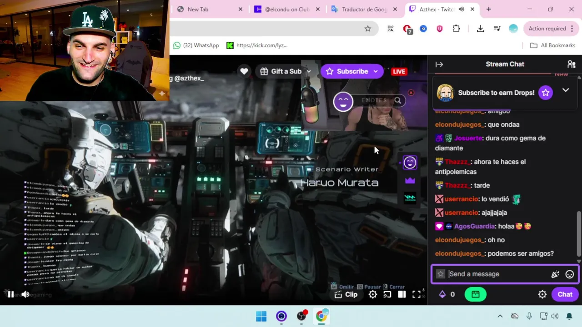
Task: Click the party popper celebration icon
Action: (x=555, y=274)
